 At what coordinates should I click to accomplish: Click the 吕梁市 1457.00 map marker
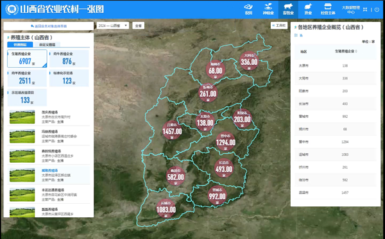tap(172, 130)
